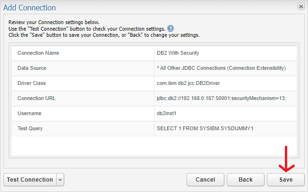The height and width of the screenshot is (192, 308).
Task: Open the Test Connection dropdown arrow
Action: pos(60,180)
